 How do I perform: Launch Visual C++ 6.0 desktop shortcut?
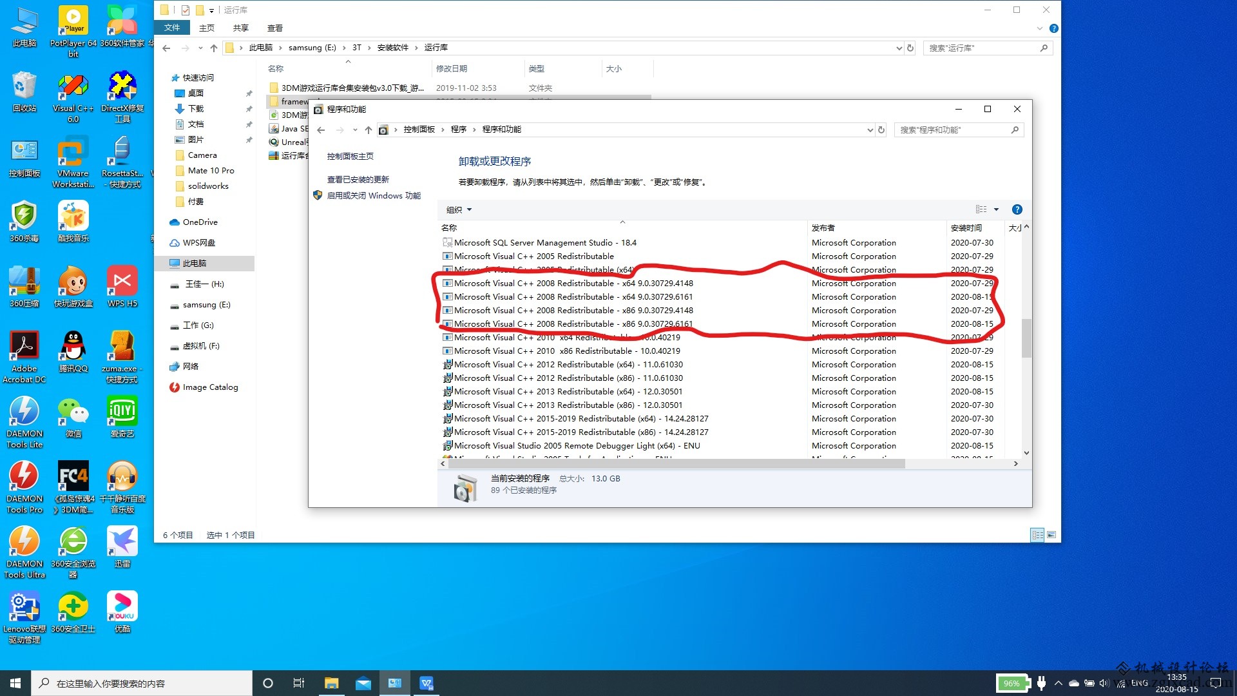click(x=73, y=97)
